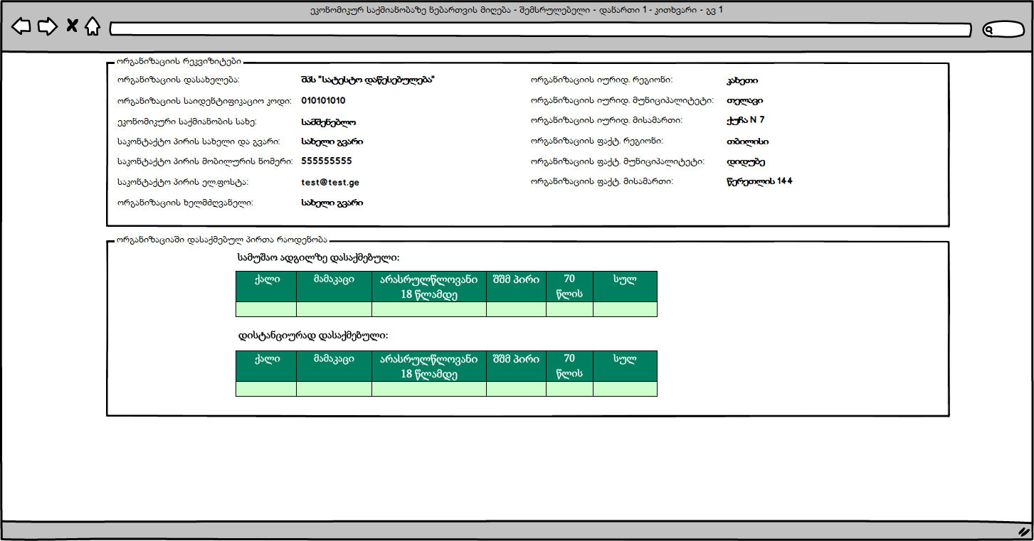Screen dimensions: 1034x541
Task: Click the test@test.ge email value
Action: 330,183
